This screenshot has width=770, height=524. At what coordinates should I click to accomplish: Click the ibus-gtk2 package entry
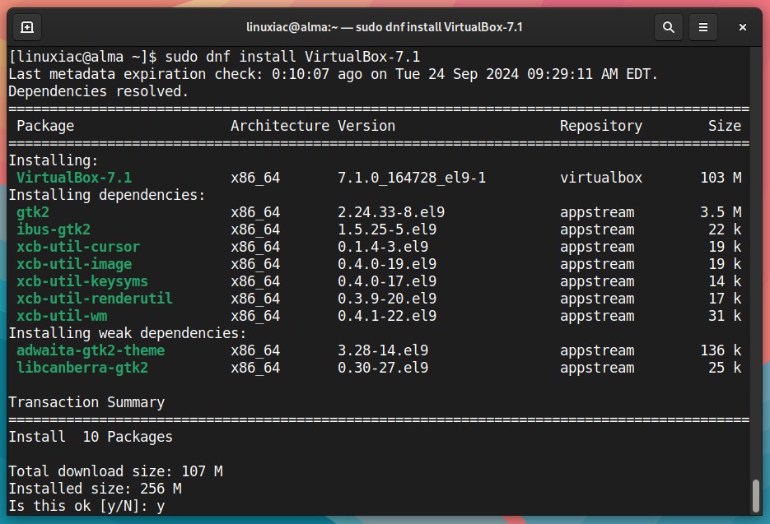tap(54, 230)
